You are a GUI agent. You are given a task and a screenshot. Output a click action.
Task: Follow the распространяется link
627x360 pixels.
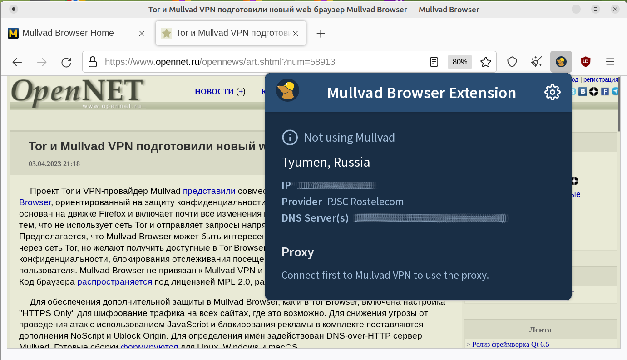click(114, 281)
